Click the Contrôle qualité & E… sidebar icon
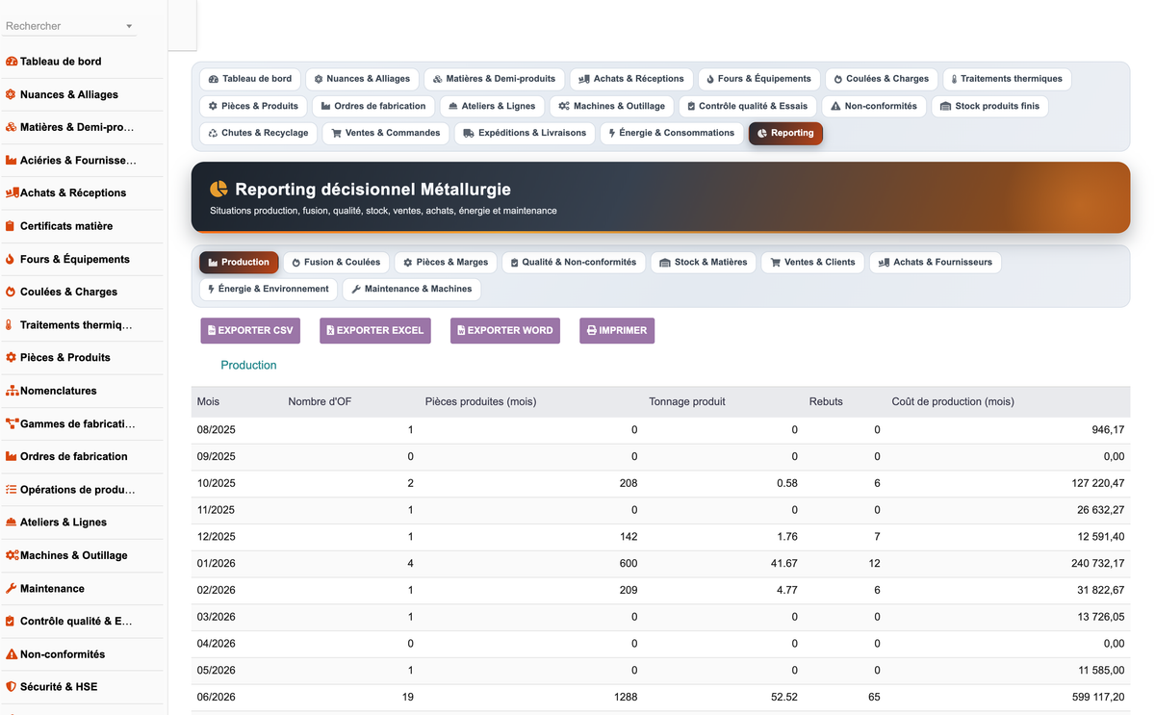This screenshot has height=715, width=1155. (x=11, y=622)
